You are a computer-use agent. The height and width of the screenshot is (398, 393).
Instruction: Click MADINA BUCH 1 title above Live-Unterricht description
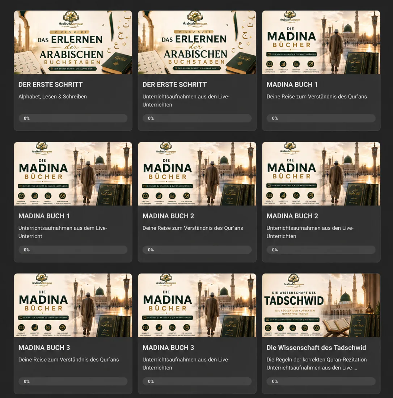tap(44, 216)
